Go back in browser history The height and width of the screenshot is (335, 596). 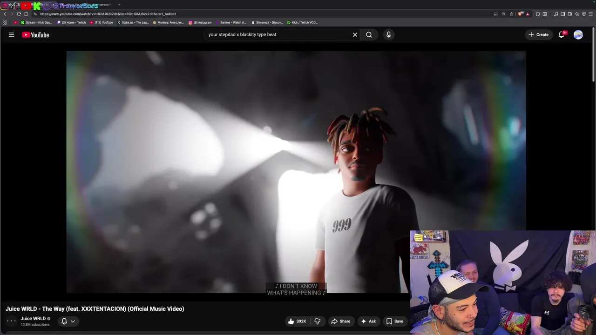tap(5, 14)
